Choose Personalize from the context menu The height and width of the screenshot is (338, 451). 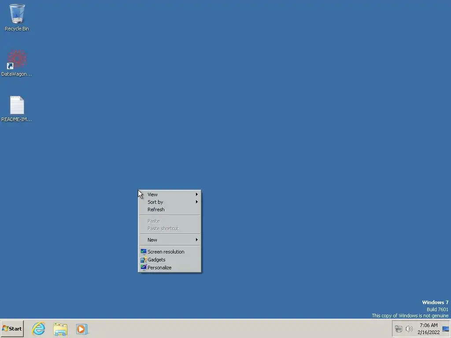tap(170, 268)
